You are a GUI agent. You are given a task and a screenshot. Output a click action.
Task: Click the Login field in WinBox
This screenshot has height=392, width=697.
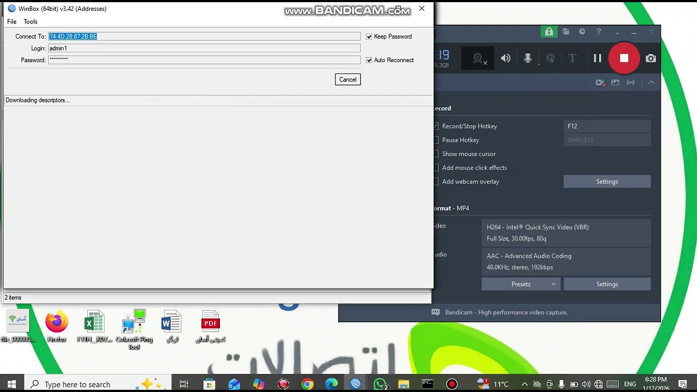pyautogui.click(x=204, y=48)
